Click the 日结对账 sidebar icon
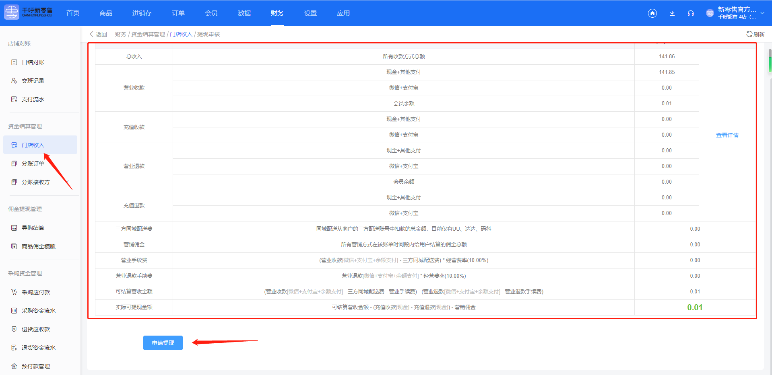The image size is (772, 375). [14, 62]
